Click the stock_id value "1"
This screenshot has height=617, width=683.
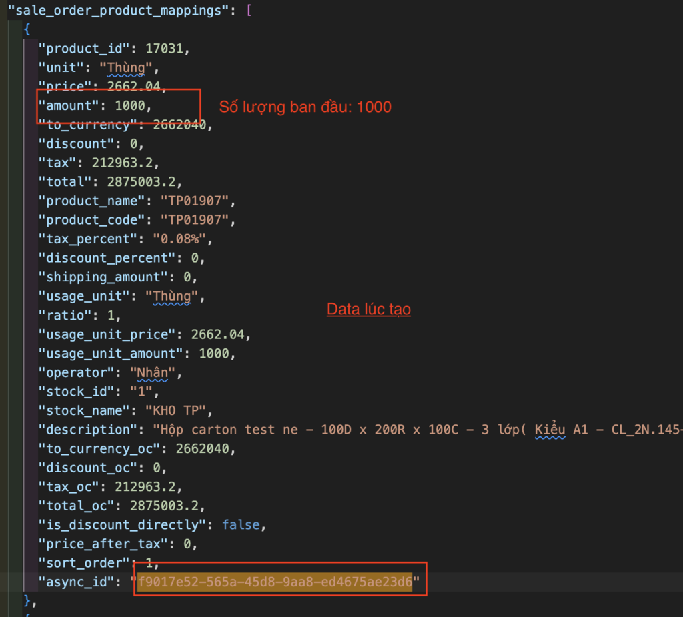tap(141, 392)
